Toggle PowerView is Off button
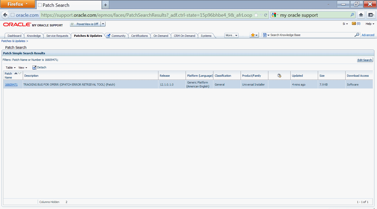377x209 pixels. 85,24
